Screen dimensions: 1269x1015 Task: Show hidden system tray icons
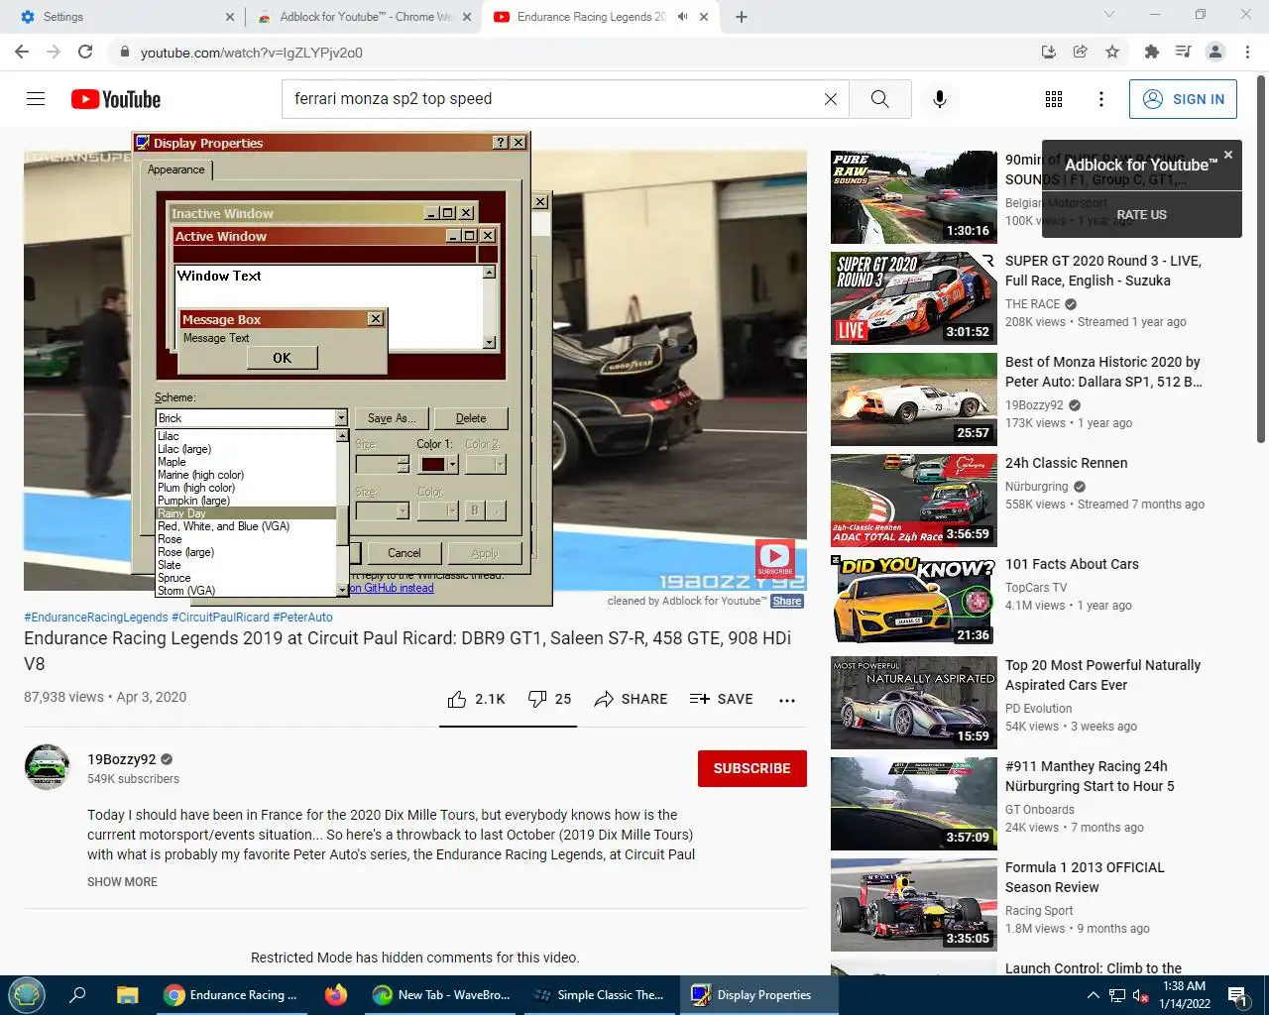click(1093, 995)
